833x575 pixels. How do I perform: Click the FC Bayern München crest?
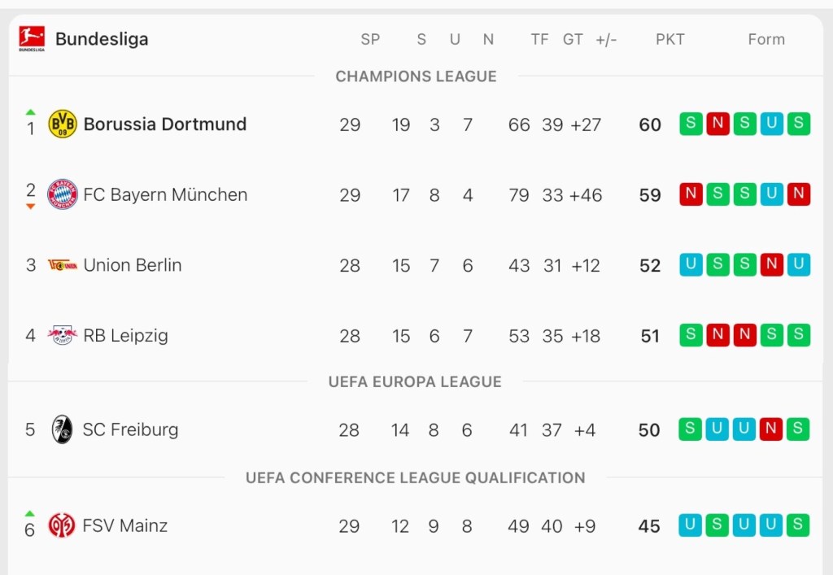tap(63, 195)
